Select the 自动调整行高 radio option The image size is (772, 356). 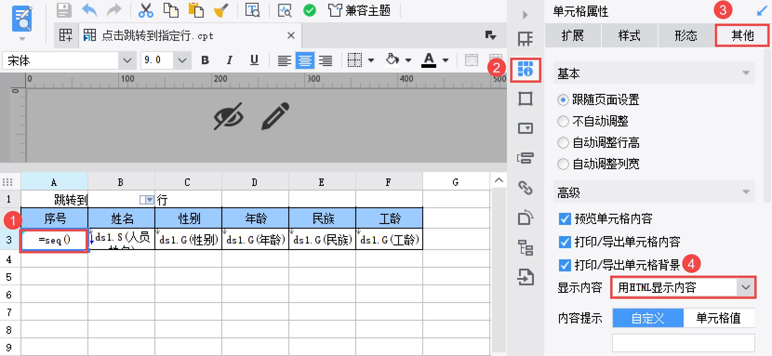[x=598, y=143]
